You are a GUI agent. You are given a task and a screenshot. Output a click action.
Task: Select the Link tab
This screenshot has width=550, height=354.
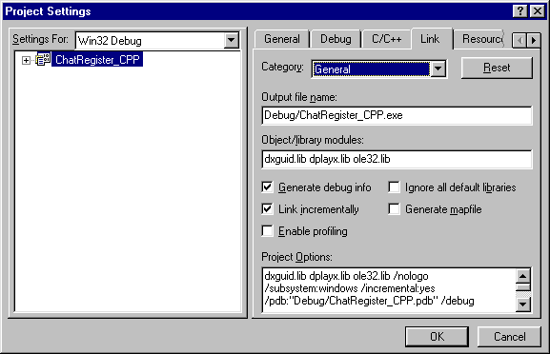click(x=430, y=38)
